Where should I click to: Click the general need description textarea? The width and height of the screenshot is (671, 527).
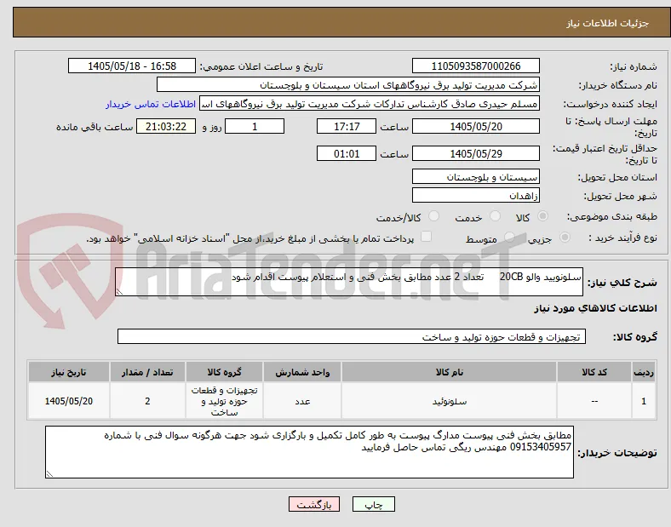coord(349,282)
